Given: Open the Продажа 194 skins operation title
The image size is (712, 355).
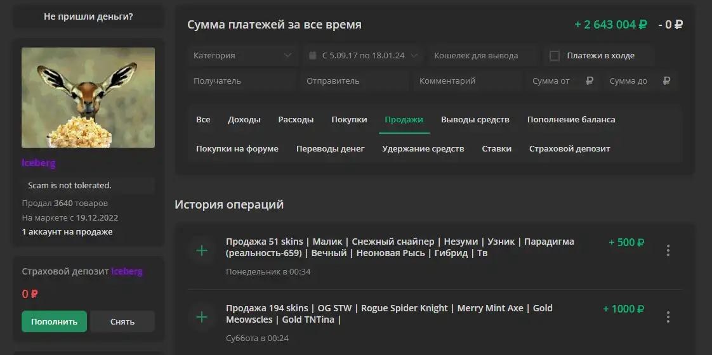Looking at the screenshot, I should click(389, 314).
